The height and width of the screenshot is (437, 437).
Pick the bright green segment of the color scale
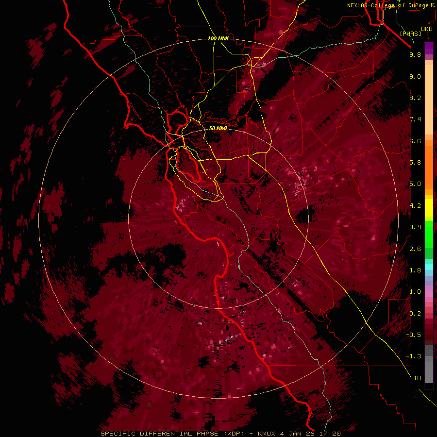click(x=429, y=235)
